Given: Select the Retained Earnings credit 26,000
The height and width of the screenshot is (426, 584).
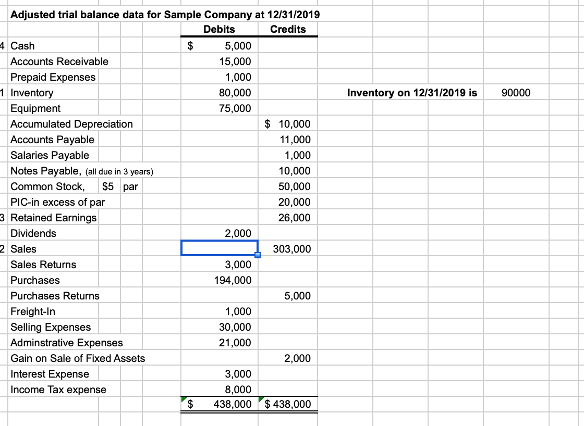Looking at the screenshot, I should tap(292, 218).
